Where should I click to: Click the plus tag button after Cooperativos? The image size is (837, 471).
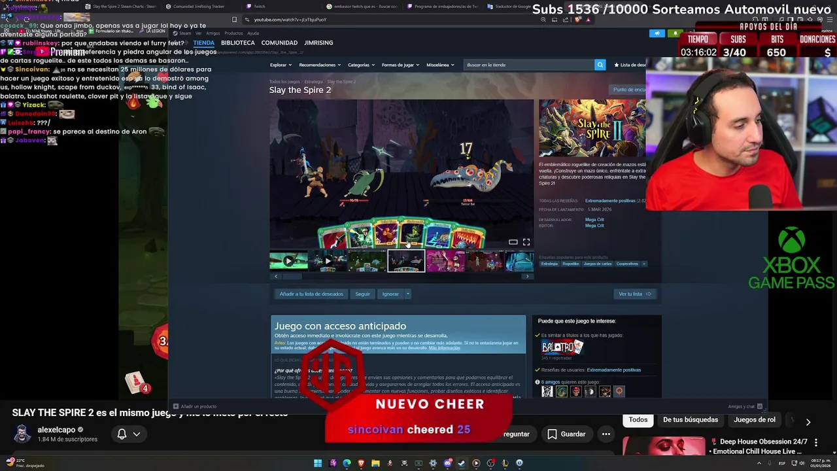point(644,264)
